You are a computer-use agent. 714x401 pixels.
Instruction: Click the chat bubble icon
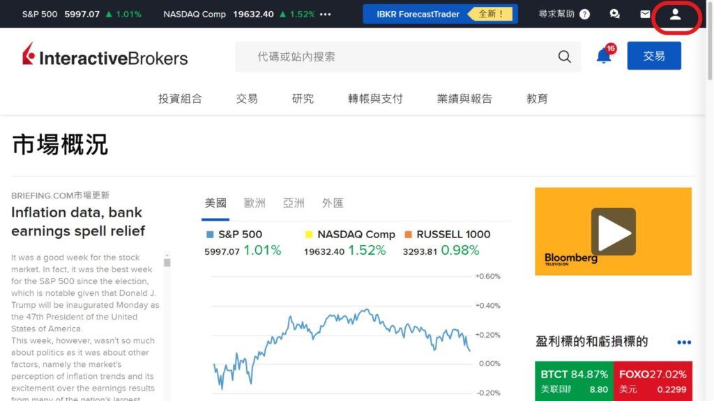pos(614,13)
